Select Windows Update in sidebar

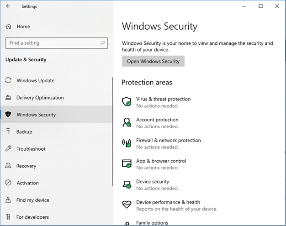(57, 80)
